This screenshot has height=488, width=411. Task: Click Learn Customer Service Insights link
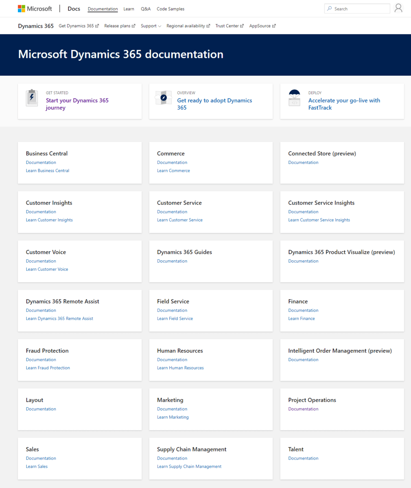tap(319, 220)
